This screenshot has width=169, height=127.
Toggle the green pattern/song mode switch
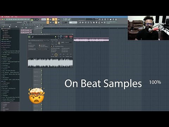32,19
